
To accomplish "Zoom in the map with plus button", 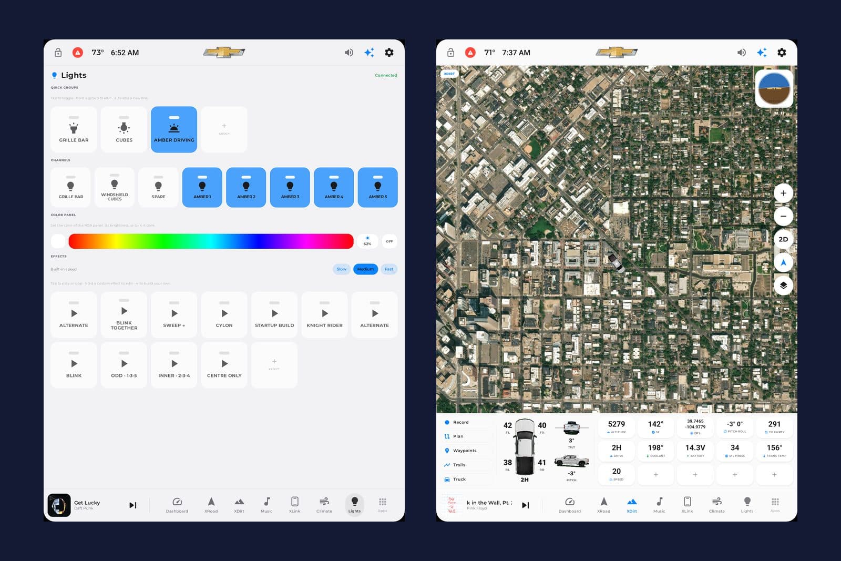I will point(783,193).
